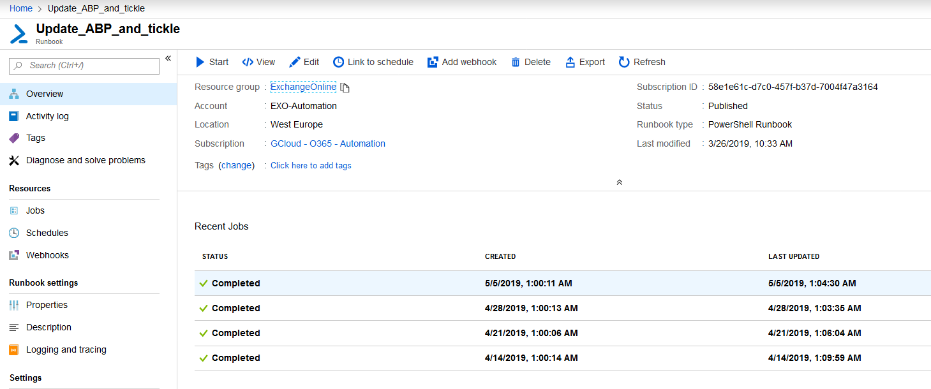The image size is (931, 389).
Task: Click the STATUS column header
Action: 215,256
